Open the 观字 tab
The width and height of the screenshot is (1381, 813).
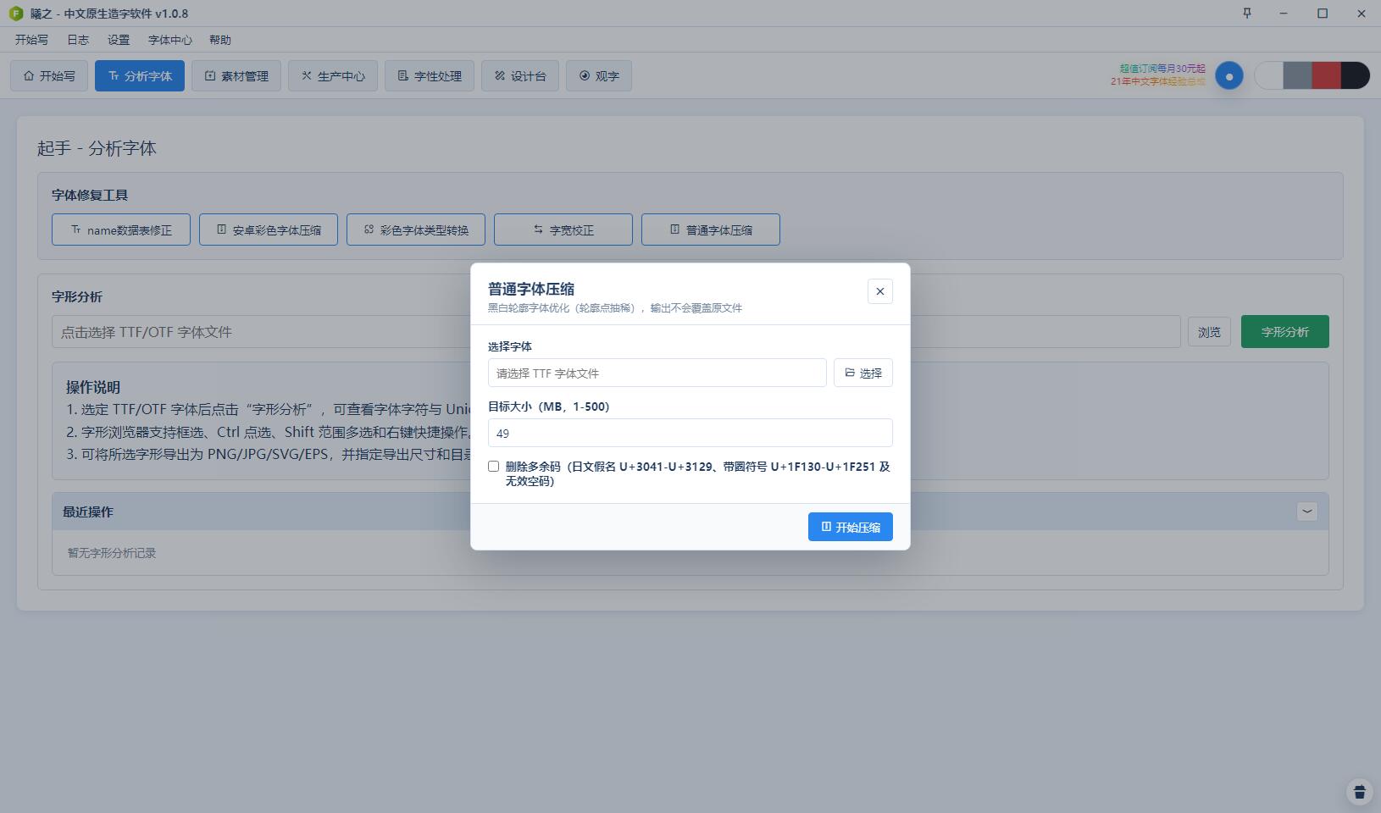(x=599, y=76)
